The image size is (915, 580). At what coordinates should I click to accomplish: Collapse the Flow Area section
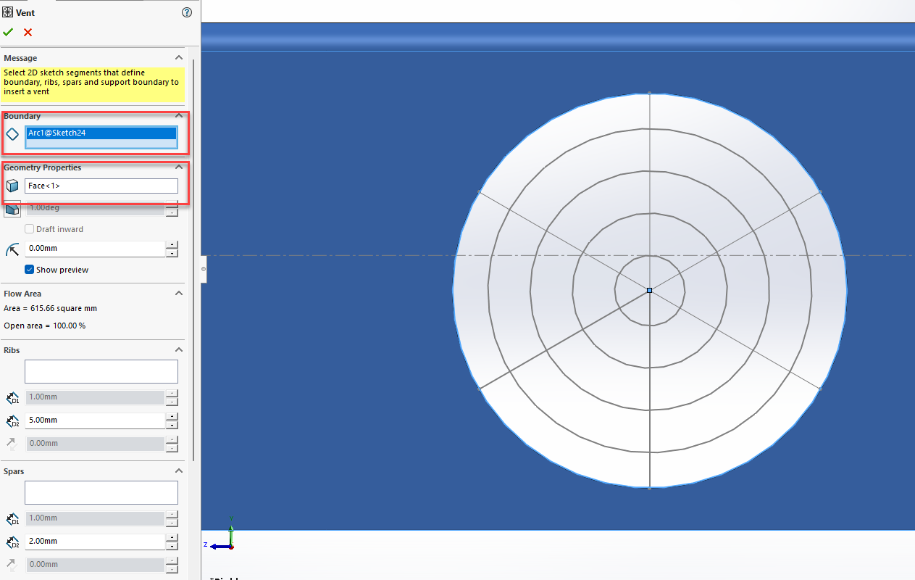coord(179,293)
